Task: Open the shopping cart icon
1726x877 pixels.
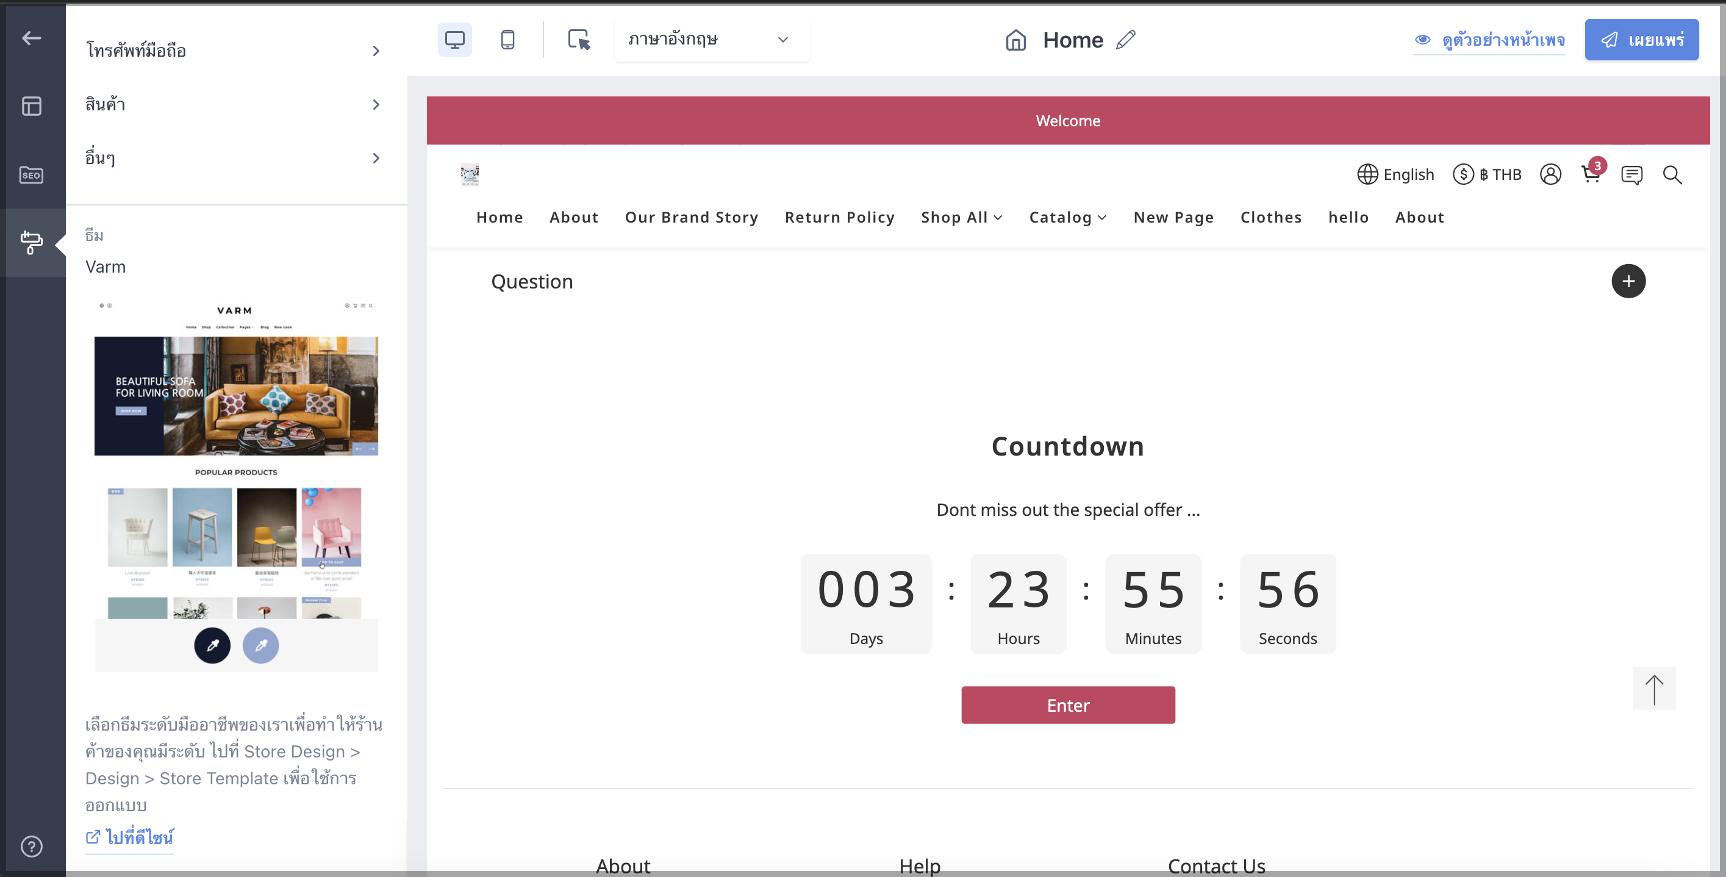Action: point(1591,174)
